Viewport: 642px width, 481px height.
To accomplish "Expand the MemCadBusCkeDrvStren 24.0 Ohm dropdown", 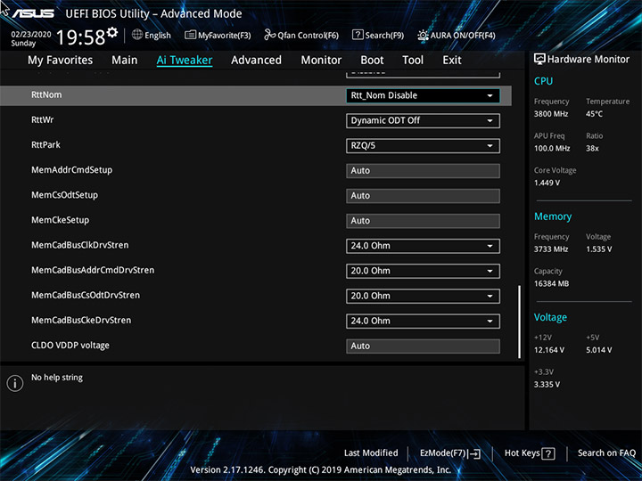I will click(x=423, y=321).
